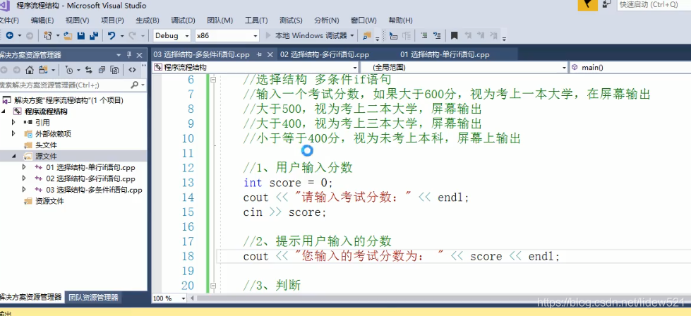The width and height of the screenshot is (691, 316).
Task: Click the greyed Navigate Forward toolbar arrow
Action: pyautogui.click(x=29, y=36)
